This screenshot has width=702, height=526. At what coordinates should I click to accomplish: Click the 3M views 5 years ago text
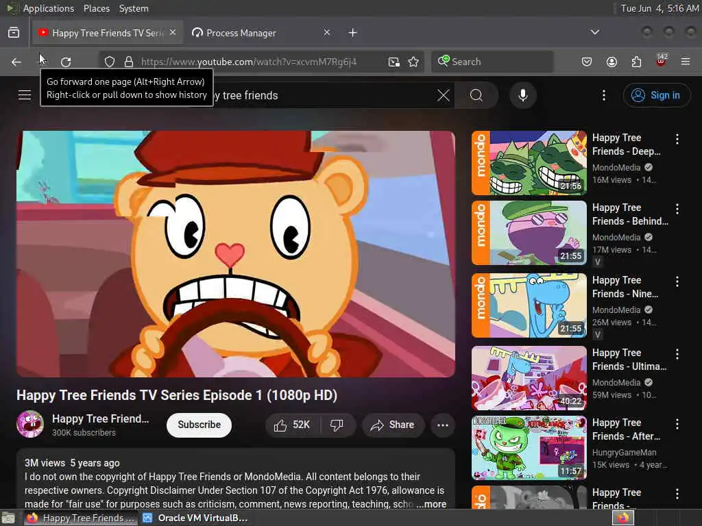pos(72,463)
